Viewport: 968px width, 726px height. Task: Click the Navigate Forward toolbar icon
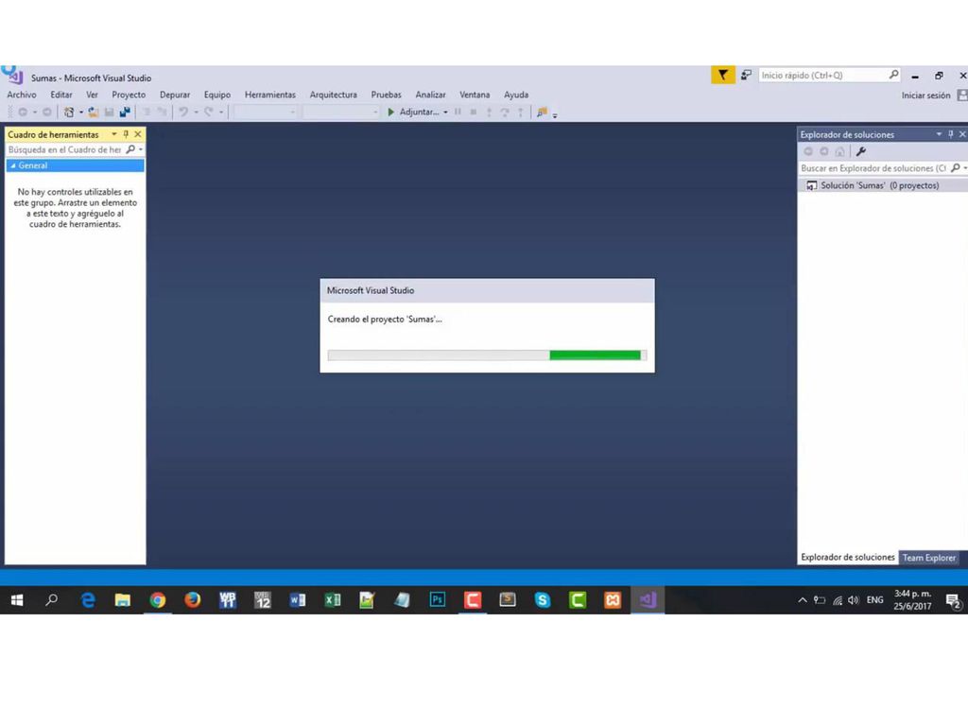47,112
